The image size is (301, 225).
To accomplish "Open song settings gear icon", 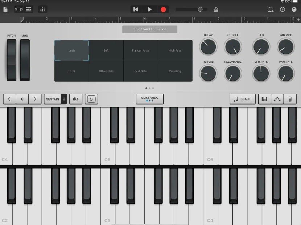I will [x=283, y=9].
